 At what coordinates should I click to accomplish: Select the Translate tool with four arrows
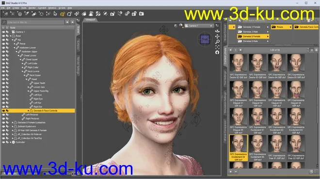77,14
